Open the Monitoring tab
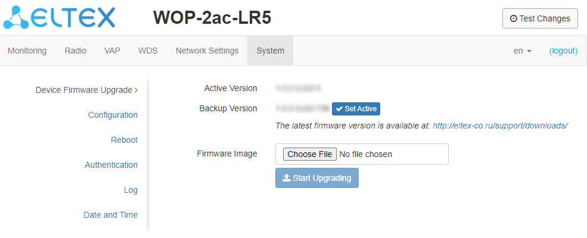Image resolution: width=587 pixels, height=238 pixels. [27, 51]
